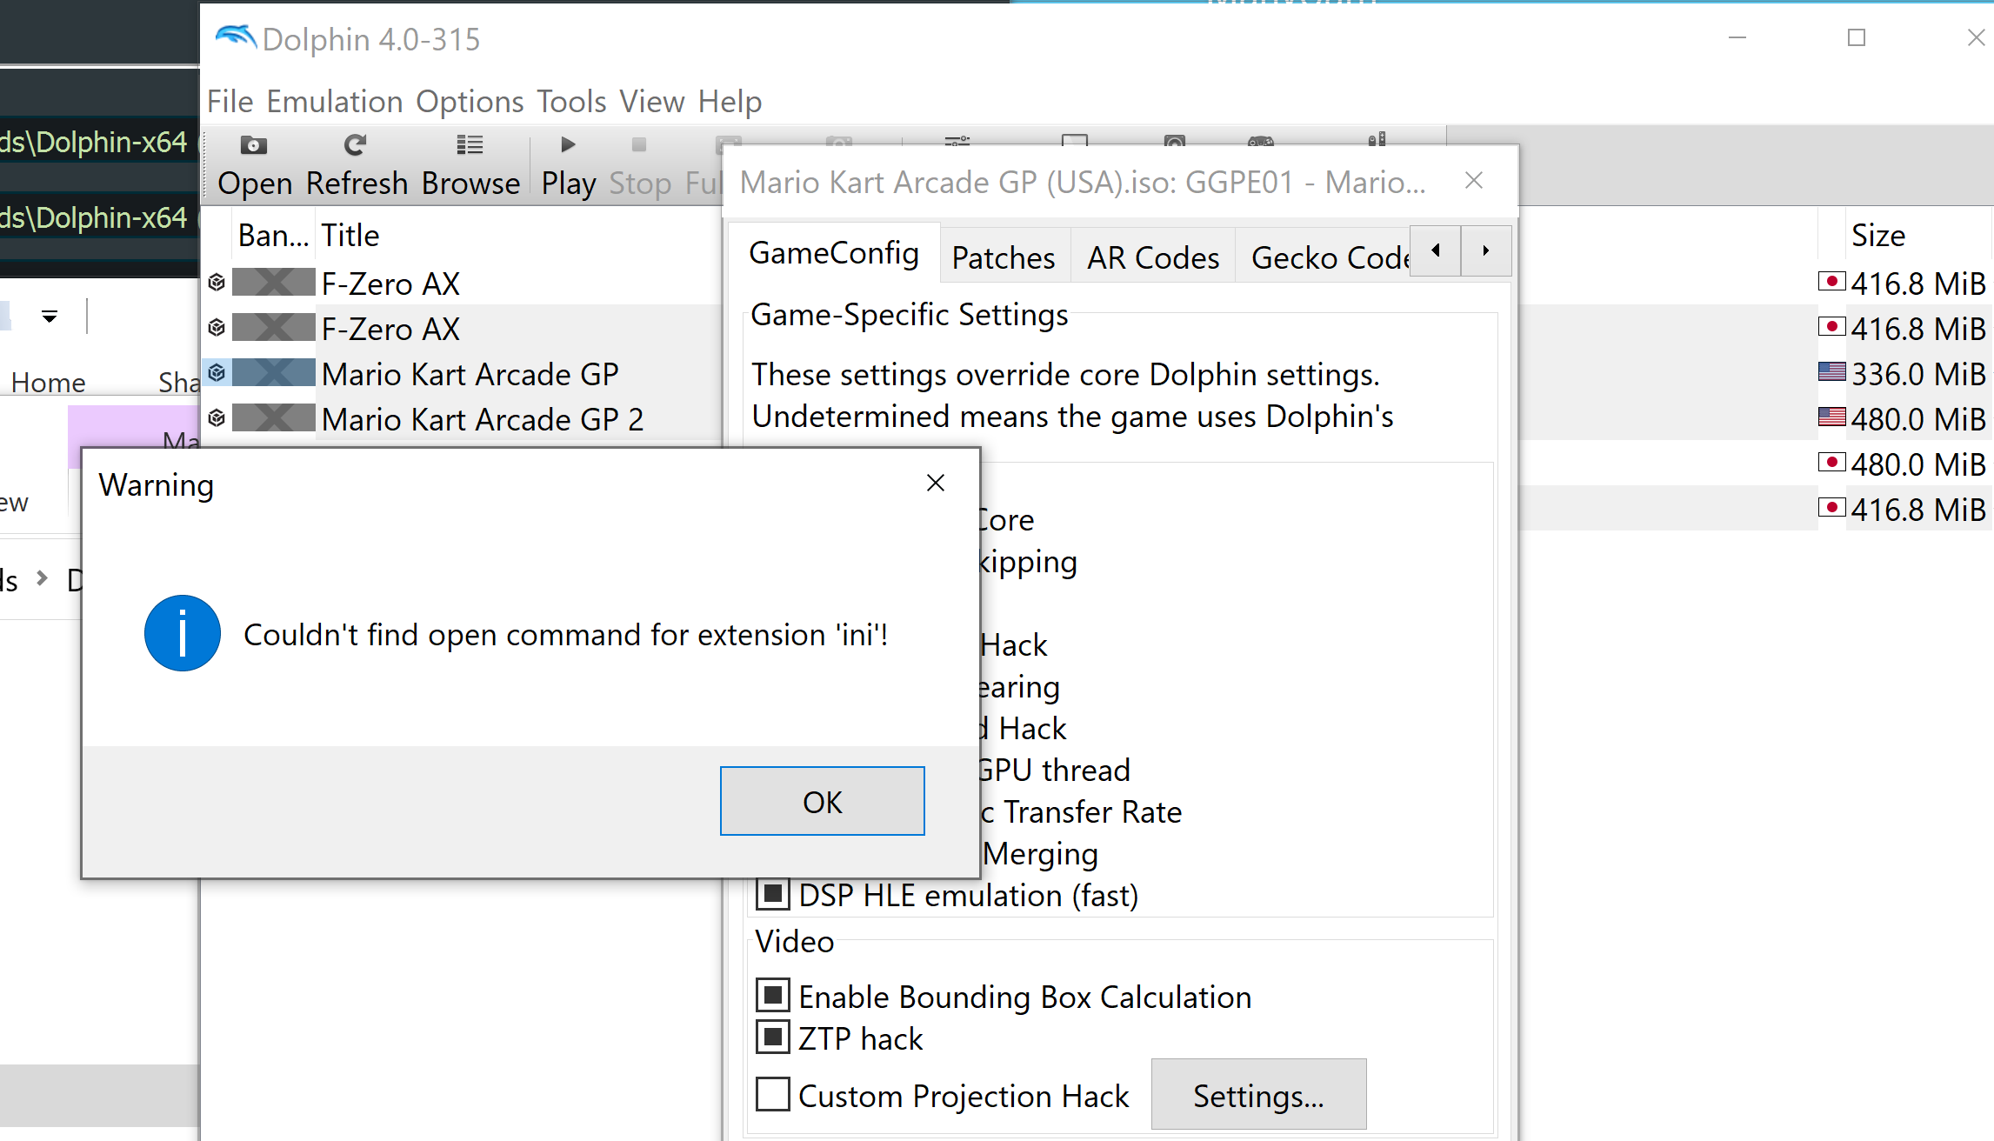
Task: Click the Ban... column header
Action: click(x=274, y=235)
